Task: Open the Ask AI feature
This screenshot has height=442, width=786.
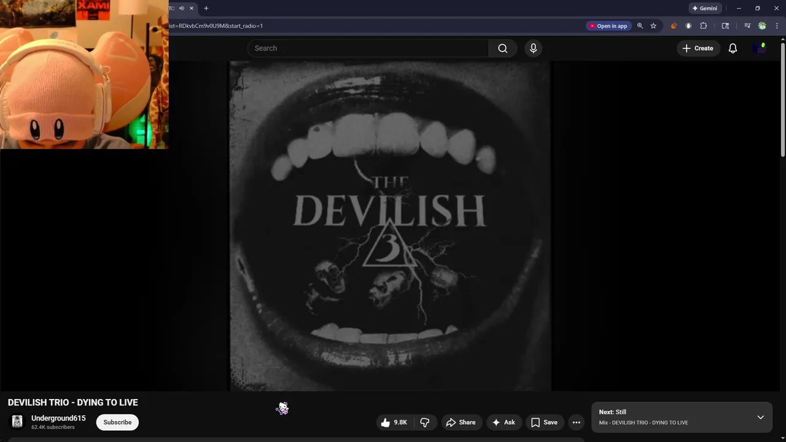Action: pos(504,422)
